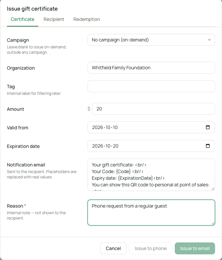Click the dollar sign before Amount
This screenshot has width=222, height=260.
[89, 109]
